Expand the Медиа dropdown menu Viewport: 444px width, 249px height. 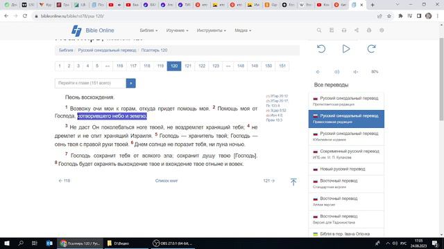click(243, 30)
